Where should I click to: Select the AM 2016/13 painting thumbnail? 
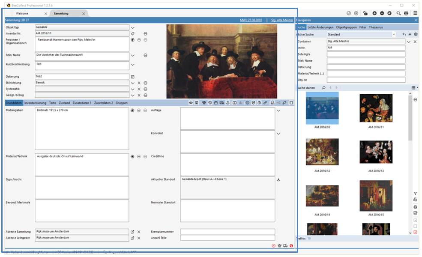pos(376,152)
